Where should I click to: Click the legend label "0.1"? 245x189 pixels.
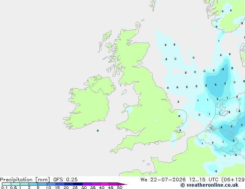(4, 187)
